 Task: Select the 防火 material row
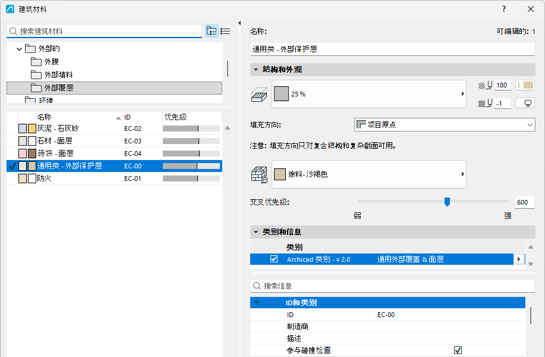(114, 178)
